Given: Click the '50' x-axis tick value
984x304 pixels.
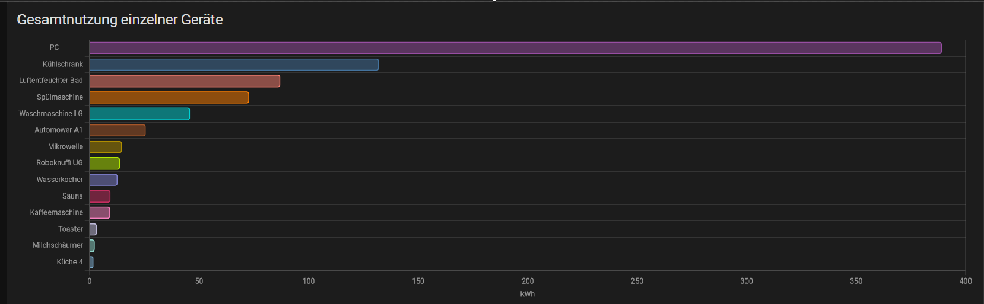Looking at the screenshot, I should [x=199, y=281].
